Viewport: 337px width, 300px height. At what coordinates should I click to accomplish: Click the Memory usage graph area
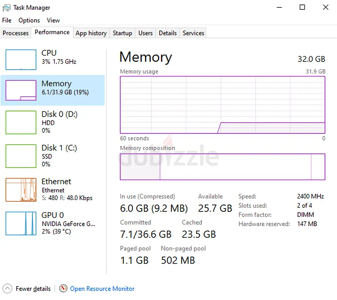tap(222, 105)
